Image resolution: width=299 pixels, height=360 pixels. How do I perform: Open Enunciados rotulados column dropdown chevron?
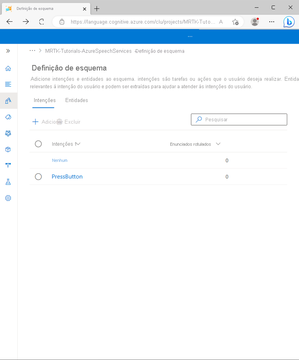point(218,144)
